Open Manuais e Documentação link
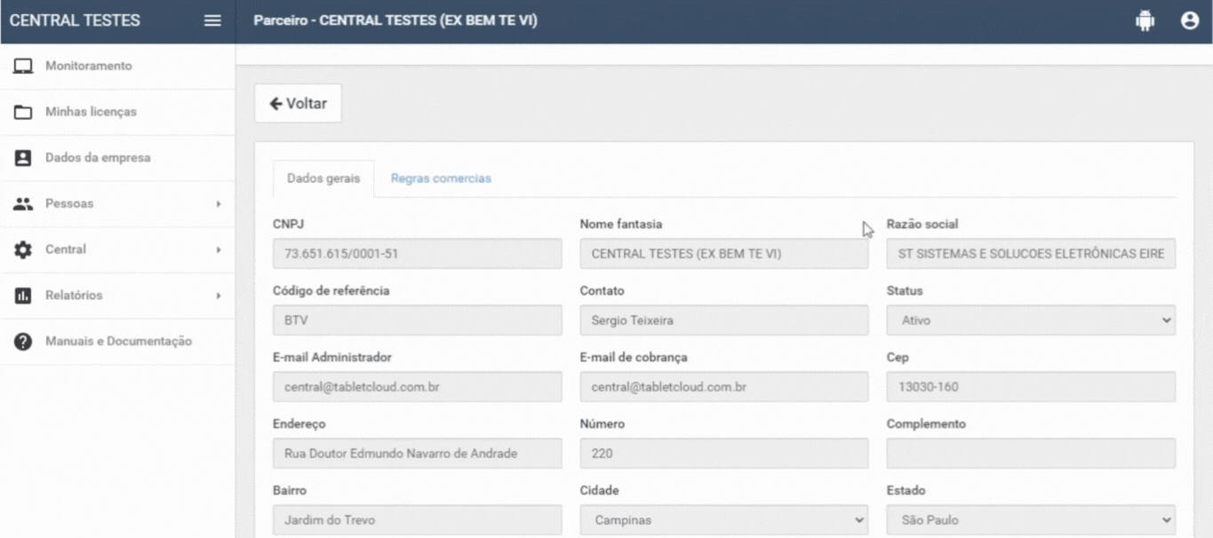The image size is (1213, 538). click(x=118, y=342)
